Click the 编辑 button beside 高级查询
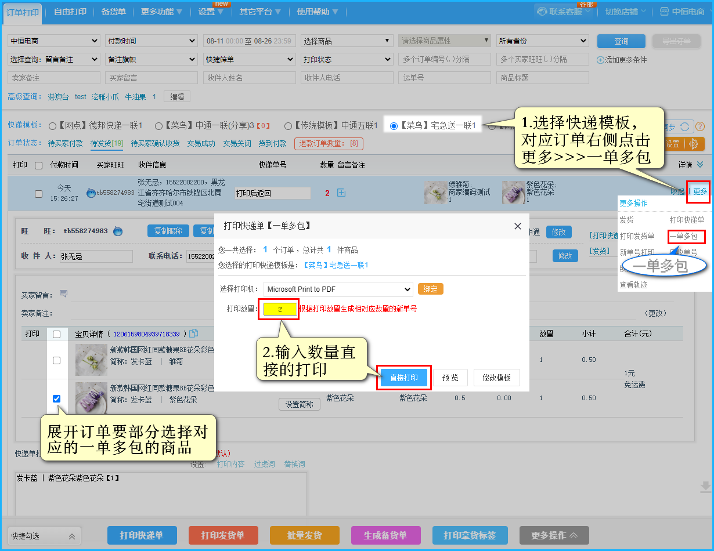The image size is (714, 551). [x=177, y=97]
